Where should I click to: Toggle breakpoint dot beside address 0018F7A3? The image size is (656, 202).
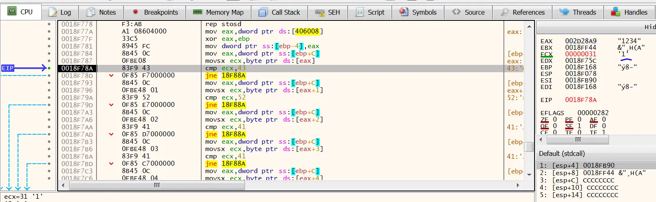pos(49,112)
